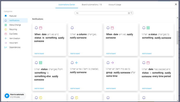The height and width of the screenshot is (102, 180).
Task: Add 'When a new item is created' recipe to board
Action: [x=75, y=88]
